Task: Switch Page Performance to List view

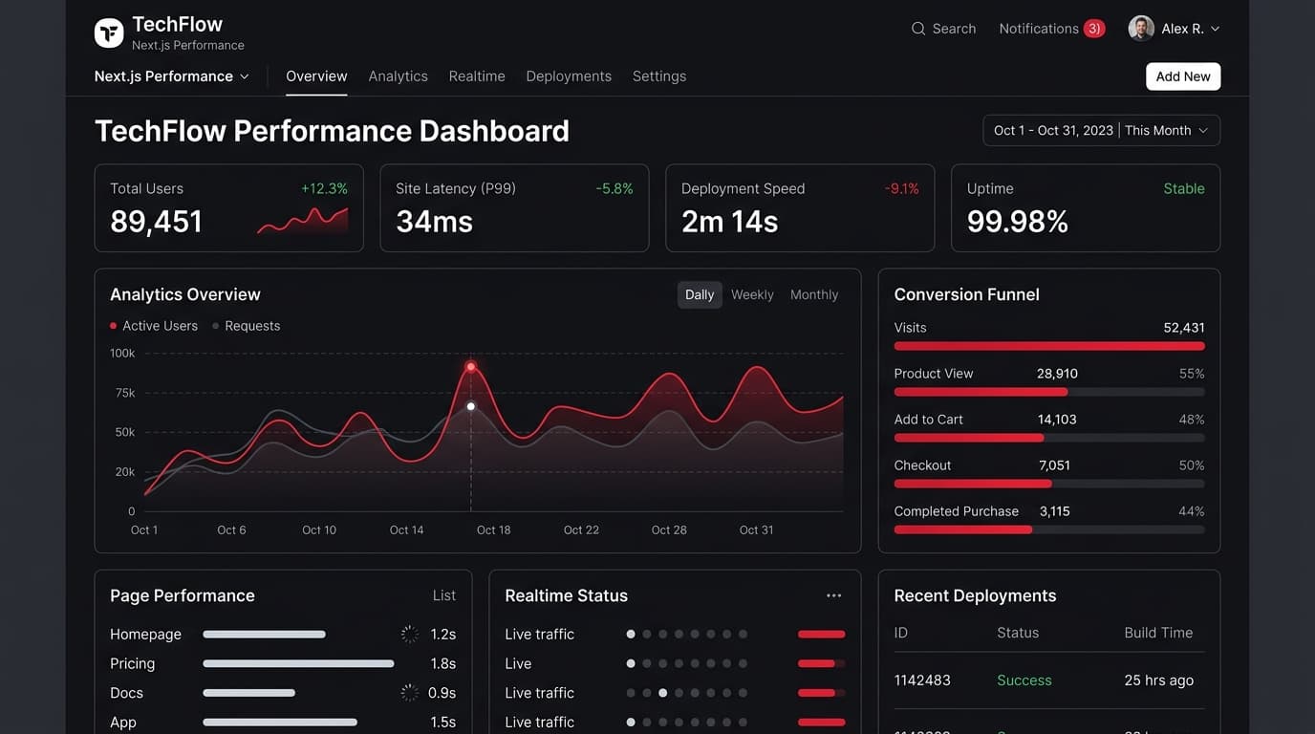Action: click(x=444, y=595)
